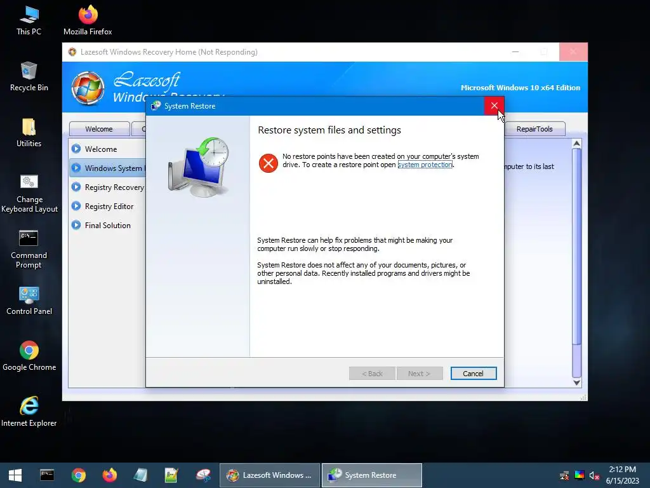Image resolution: width=650 pixels, height=488 pixels.
Task: Switch to Lazesoft Windows taskbar window
Action: coord(270,475)
